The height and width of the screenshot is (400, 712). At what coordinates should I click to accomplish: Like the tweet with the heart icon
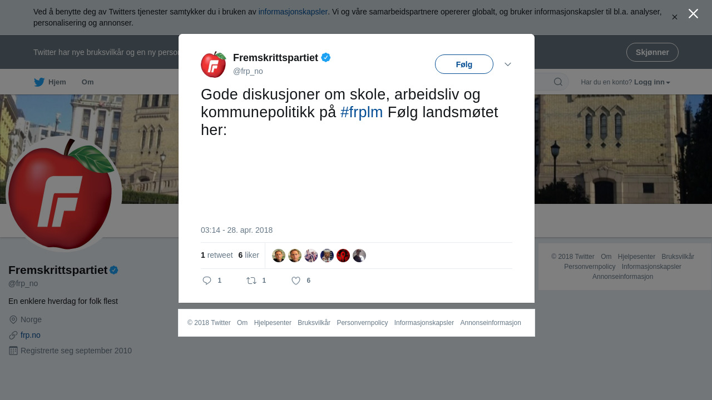[296, 281]
